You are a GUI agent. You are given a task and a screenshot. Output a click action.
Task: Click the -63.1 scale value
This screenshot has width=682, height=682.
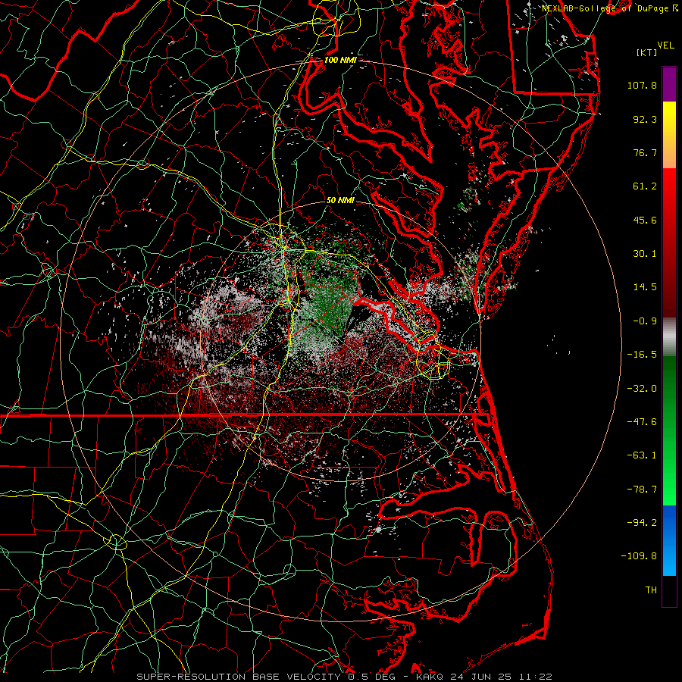(642, 455)
